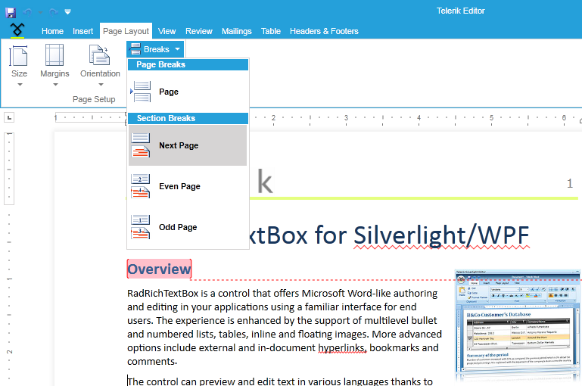Click the tab stop selector at ruler corner
The image size is (582, 386).
pyautogui.click(x=9, y=117)
